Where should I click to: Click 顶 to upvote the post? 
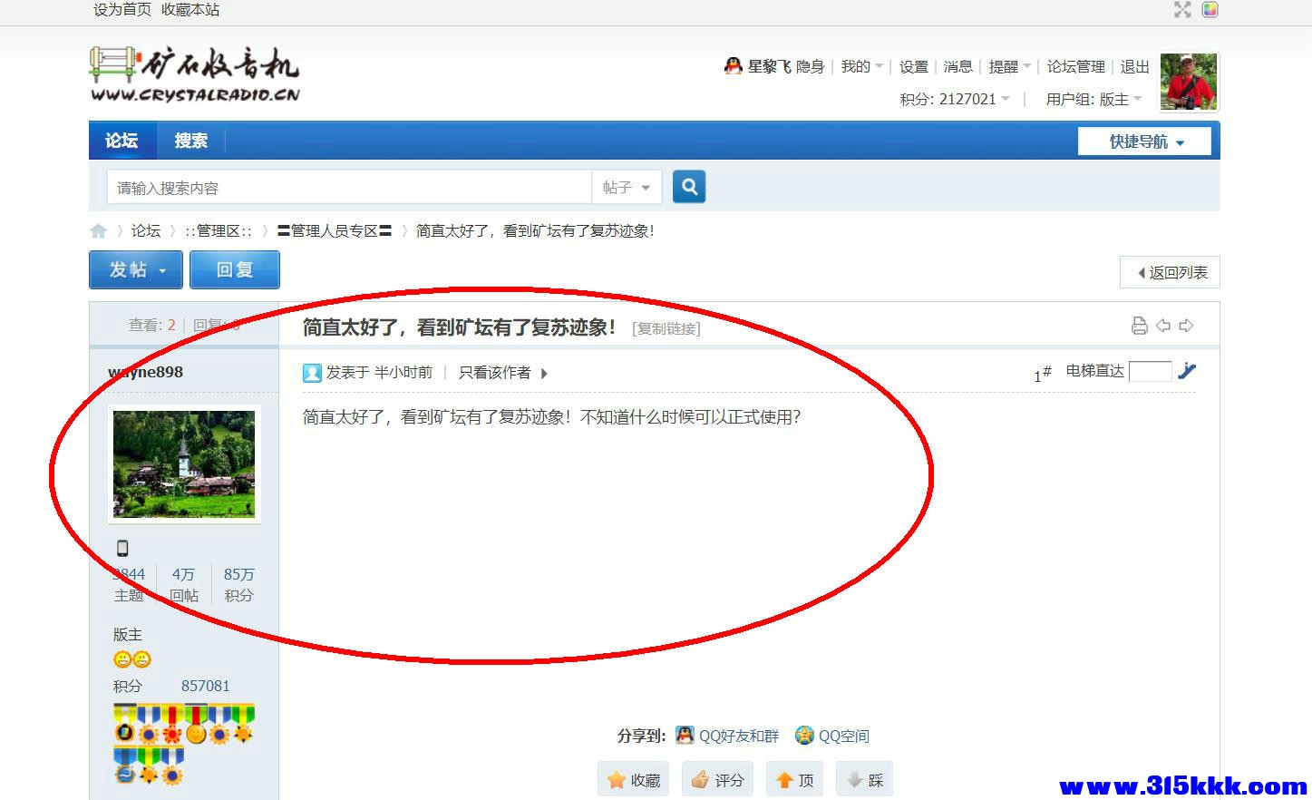(794, 778)
